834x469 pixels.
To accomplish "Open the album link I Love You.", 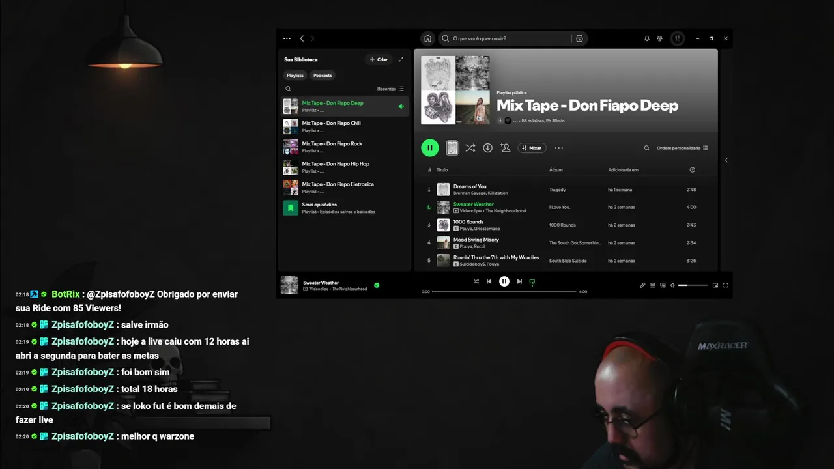I will (x=560, y=207).
